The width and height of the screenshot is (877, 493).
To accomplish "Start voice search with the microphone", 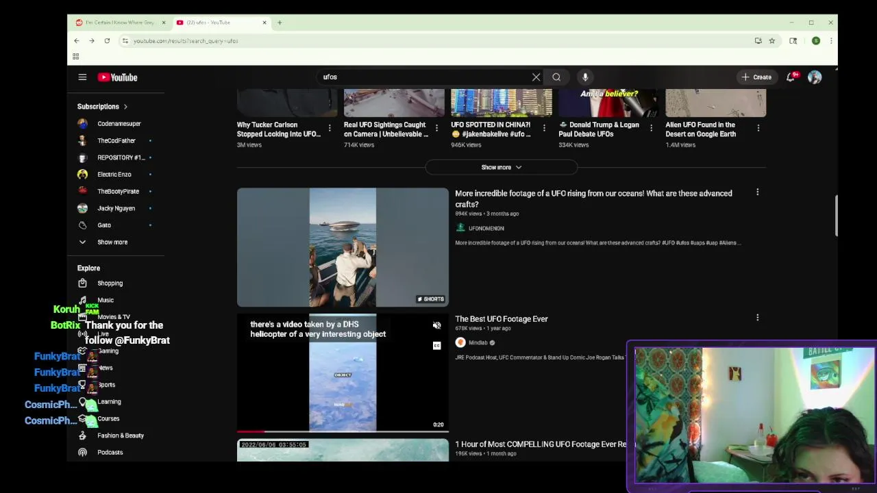I will 585,77.
